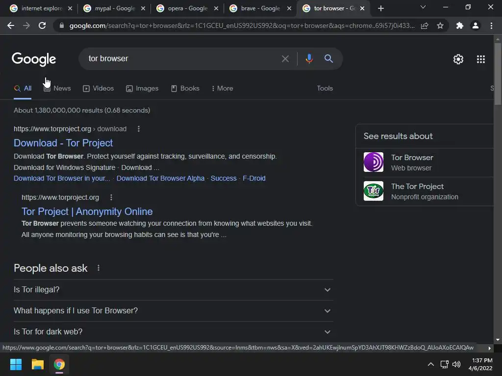This screenshot has height=376, width=502.
Task: Expand What happens if I use Tor Browser?
Action: click(173, 311)
